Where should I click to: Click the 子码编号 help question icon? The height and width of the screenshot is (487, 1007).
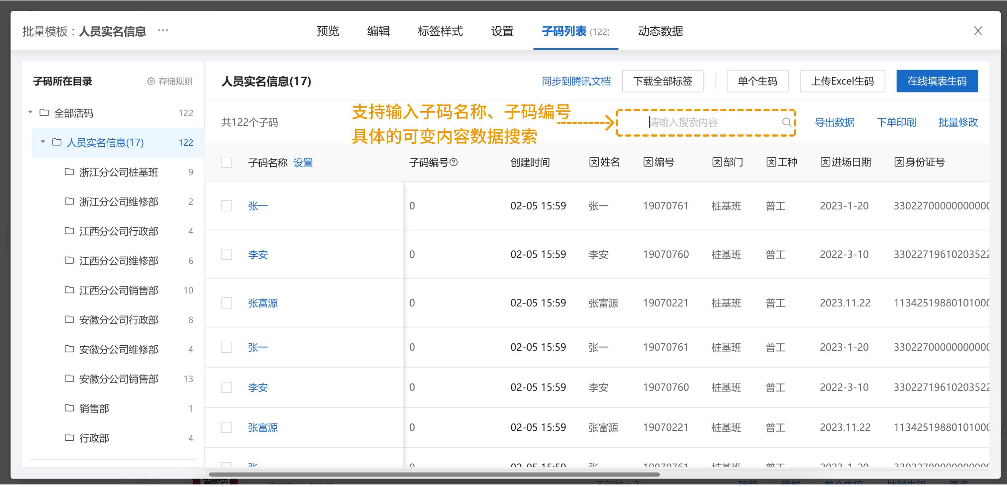pos(453,162)
